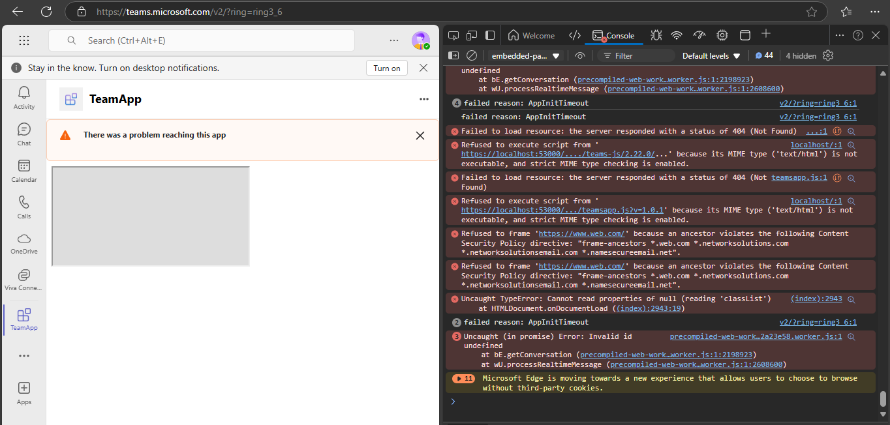Click the Teams search box

pos(202,40)
